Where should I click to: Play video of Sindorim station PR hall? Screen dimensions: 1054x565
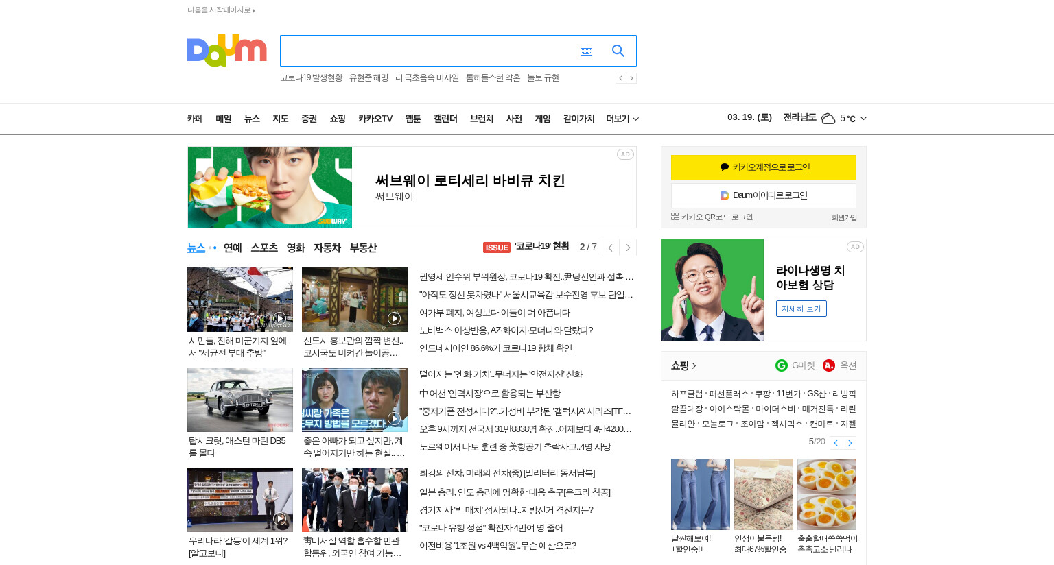(394, 318)
